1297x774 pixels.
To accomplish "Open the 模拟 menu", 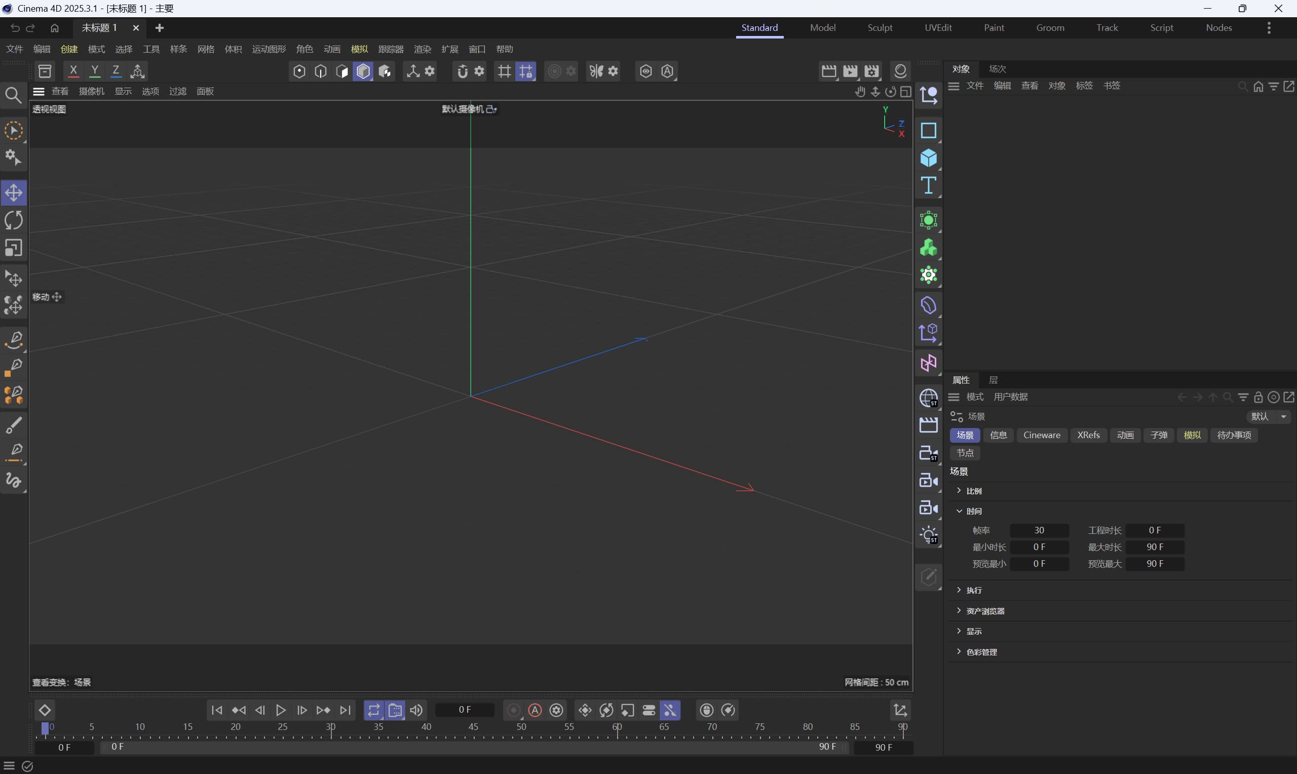I will (x=359, y=49).
